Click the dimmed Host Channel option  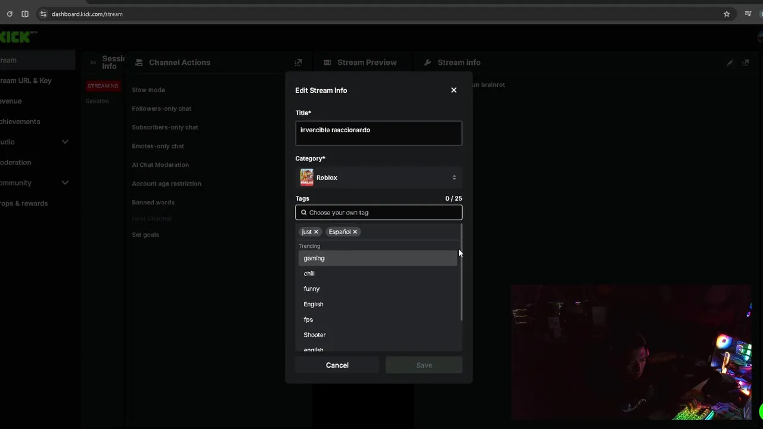151,219
